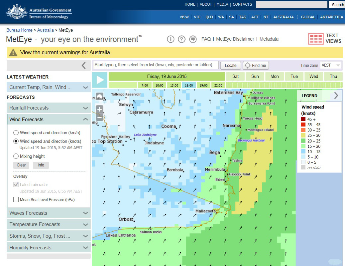Open the Time zone AEST dropdown
Screen dimensions: 345x266
(x=331, y=65)
